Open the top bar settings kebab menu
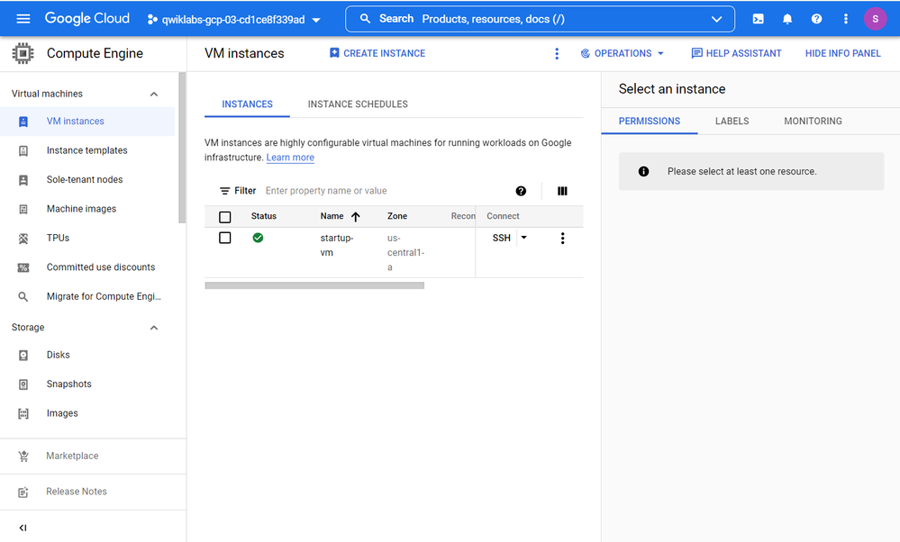 [845, 19]
